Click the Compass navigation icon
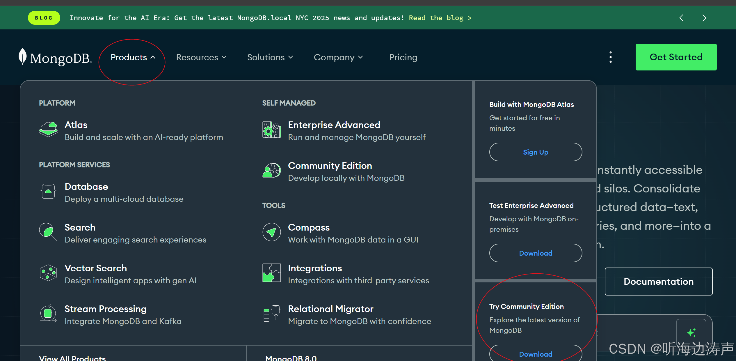 [x=271, y=232]
